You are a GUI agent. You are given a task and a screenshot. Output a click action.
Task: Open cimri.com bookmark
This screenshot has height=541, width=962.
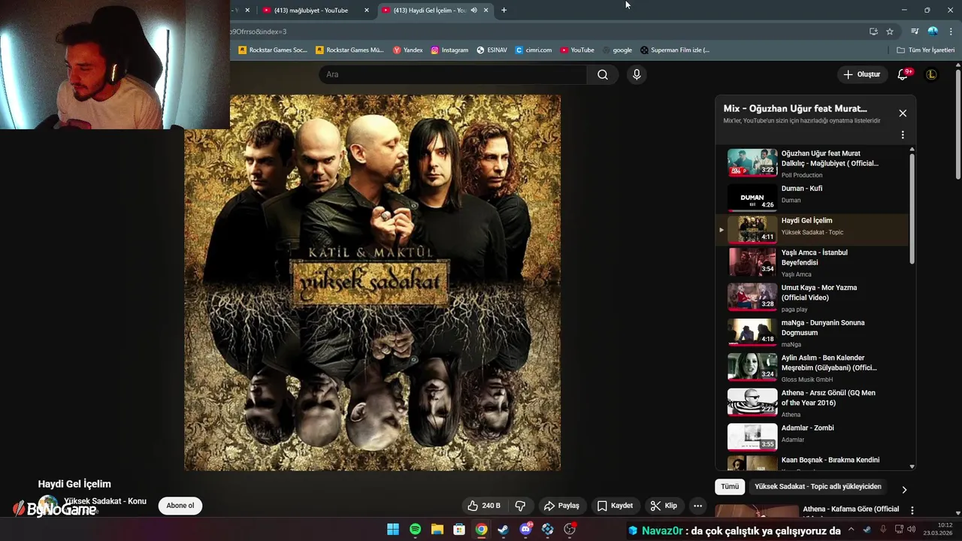click(534, 50)
